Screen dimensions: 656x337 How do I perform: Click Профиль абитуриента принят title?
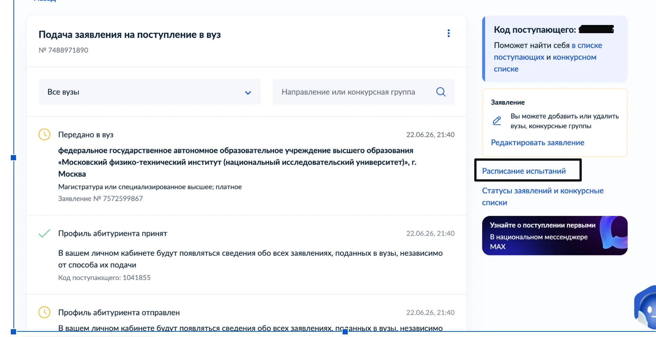[113, 233]
